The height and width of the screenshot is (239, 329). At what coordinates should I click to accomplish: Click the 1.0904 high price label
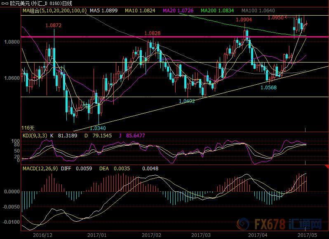tap(244, 19)
